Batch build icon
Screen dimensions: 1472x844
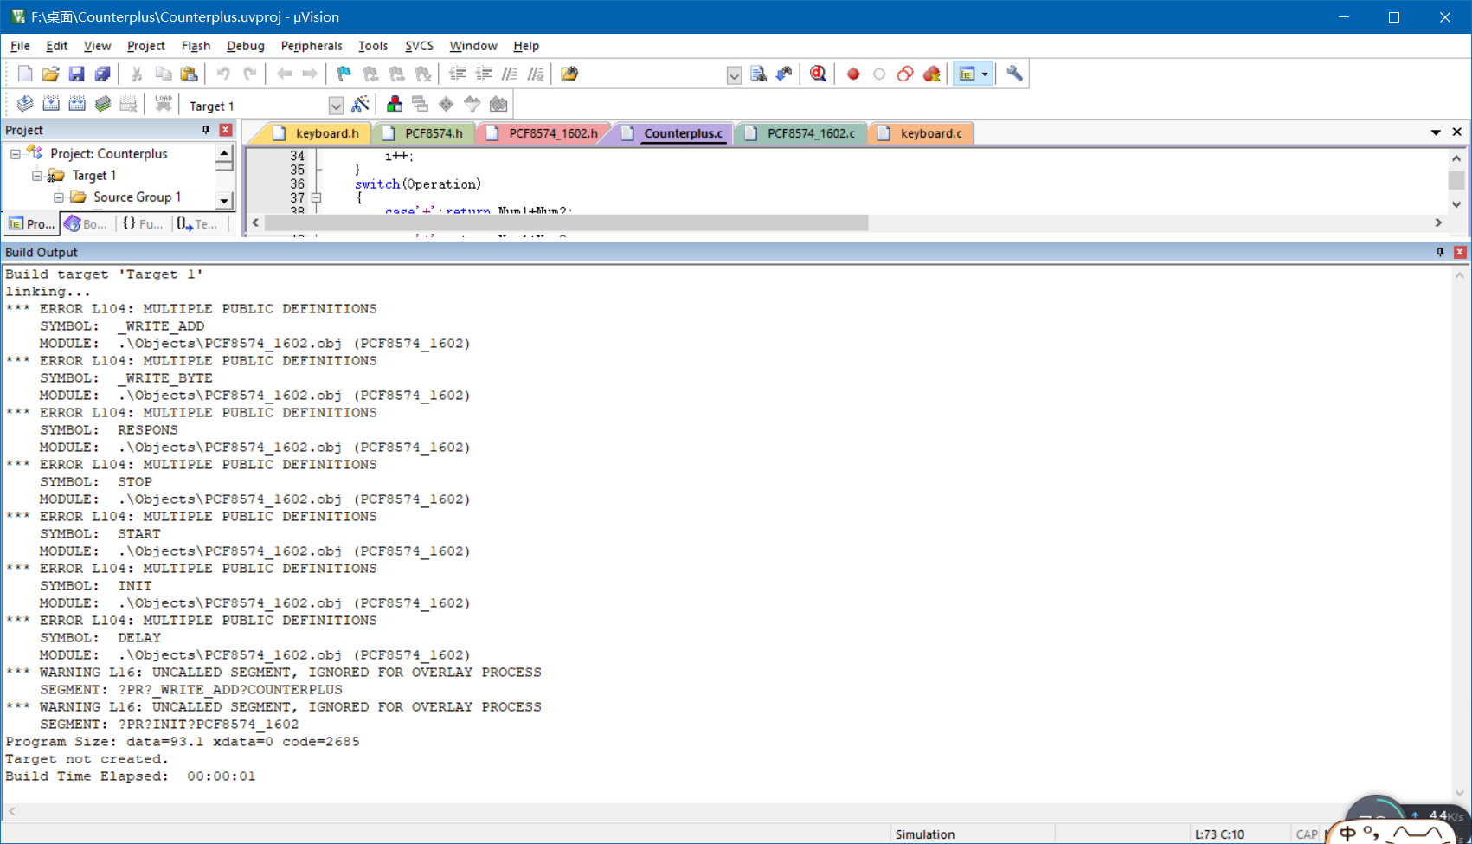point(103,105)
